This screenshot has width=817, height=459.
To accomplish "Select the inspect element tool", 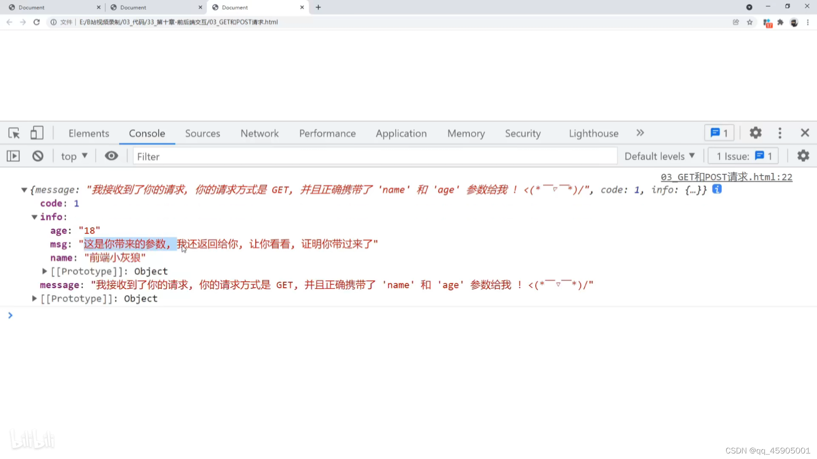I will pyautogui.click(x=14, y=133).
